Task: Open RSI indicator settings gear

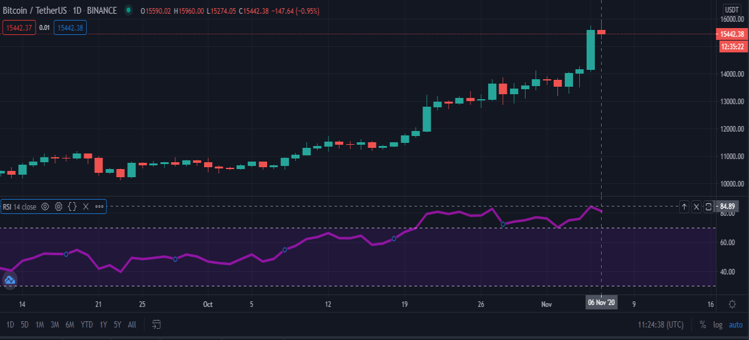Action: [x=59, y=206]
